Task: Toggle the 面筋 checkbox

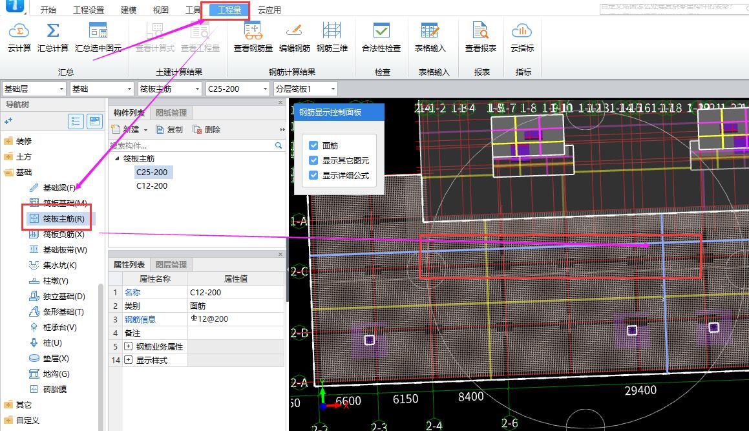Action: 313,145
